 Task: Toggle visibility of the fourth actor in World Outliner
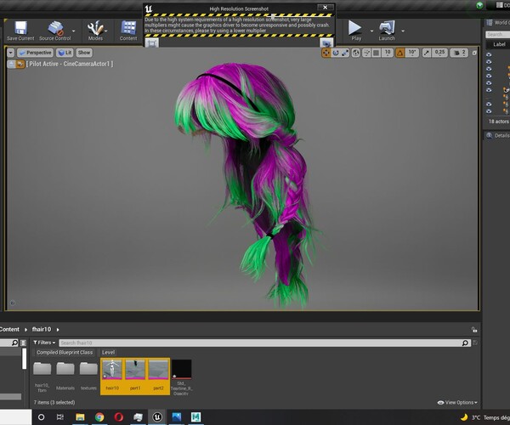coord(489,76)
